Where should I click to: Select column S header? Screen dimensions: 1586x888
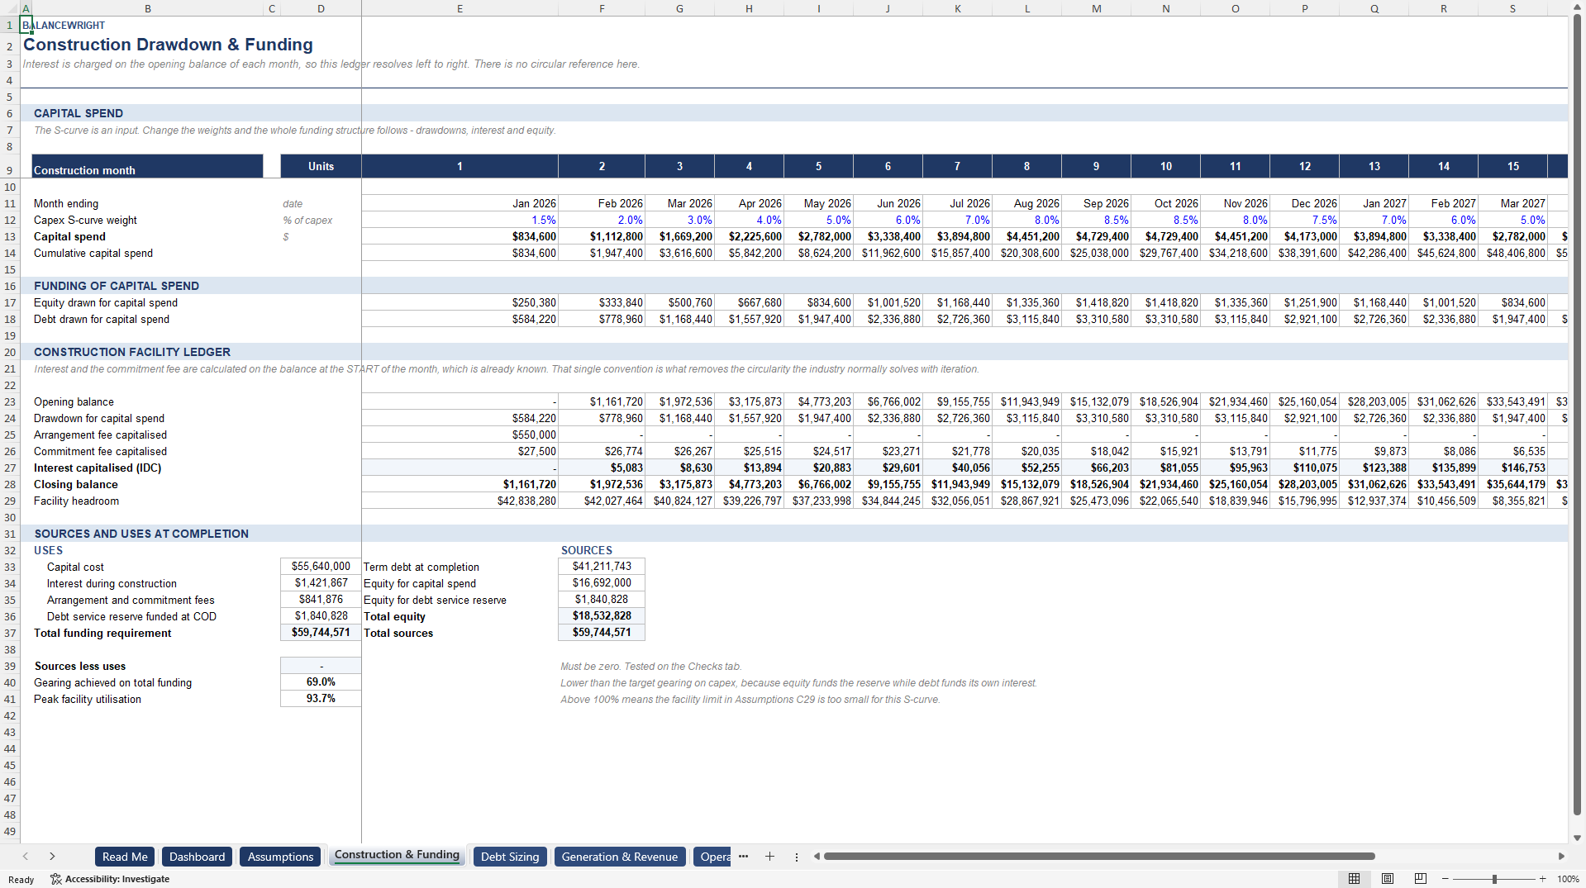(x=1512, y=8)
